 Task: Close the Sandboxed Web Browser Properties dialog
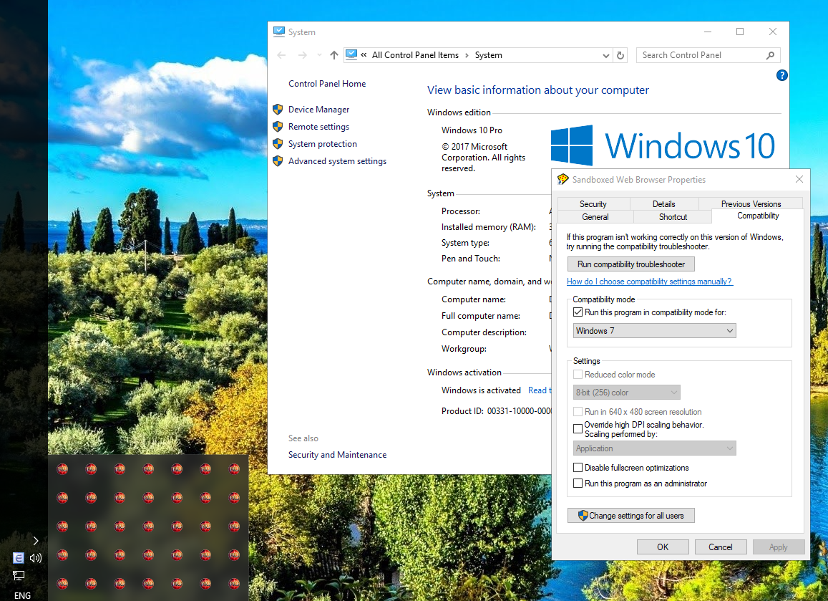point(799,179)
